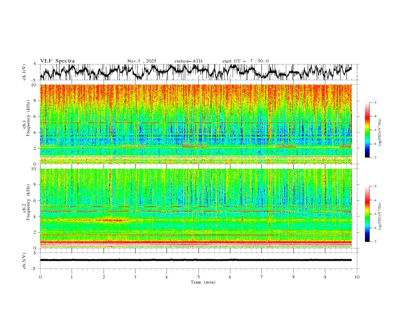This screenshot has height=311, width=402.
Task: Click the Nov.3 , 2025 date label
Action: coord(142,61)
